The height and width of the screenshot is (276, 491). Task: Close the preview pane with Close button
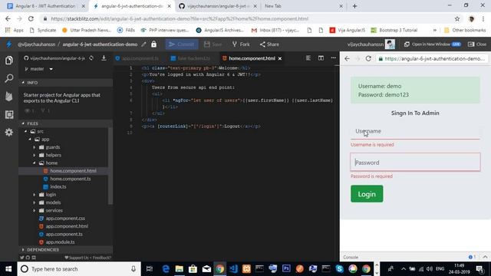click(477, 44)
